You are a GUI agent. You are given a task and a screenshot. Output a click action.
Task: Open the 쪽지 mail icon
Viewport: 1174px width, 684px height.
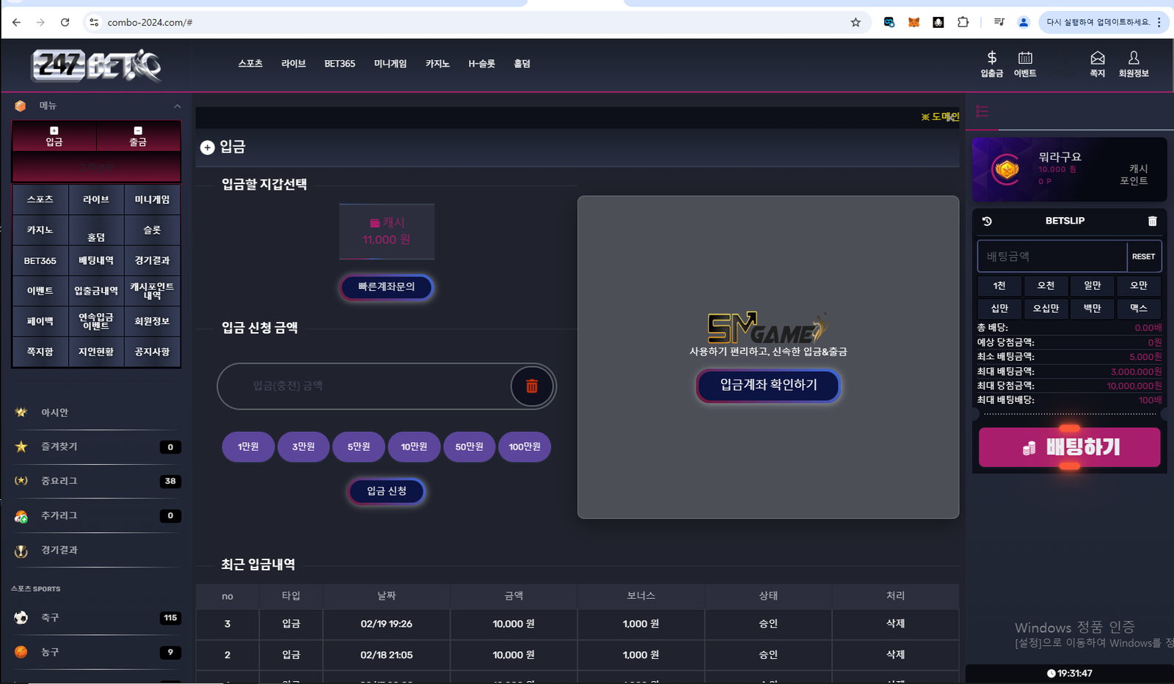click(x=1097, y=59)
